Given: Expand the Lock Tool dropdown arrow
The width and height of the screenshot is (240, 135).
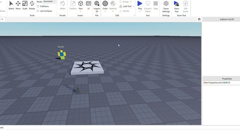Looking at the screenshot, I should [133, 6].
